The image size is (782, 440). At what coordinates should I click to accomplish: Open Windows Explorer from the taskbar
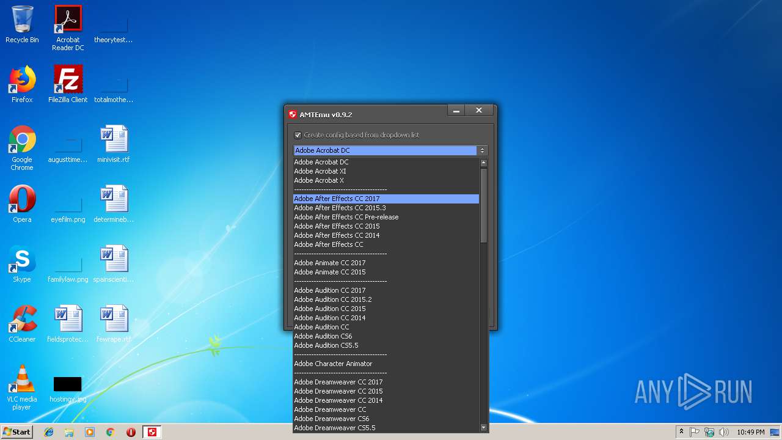[69, 432]
